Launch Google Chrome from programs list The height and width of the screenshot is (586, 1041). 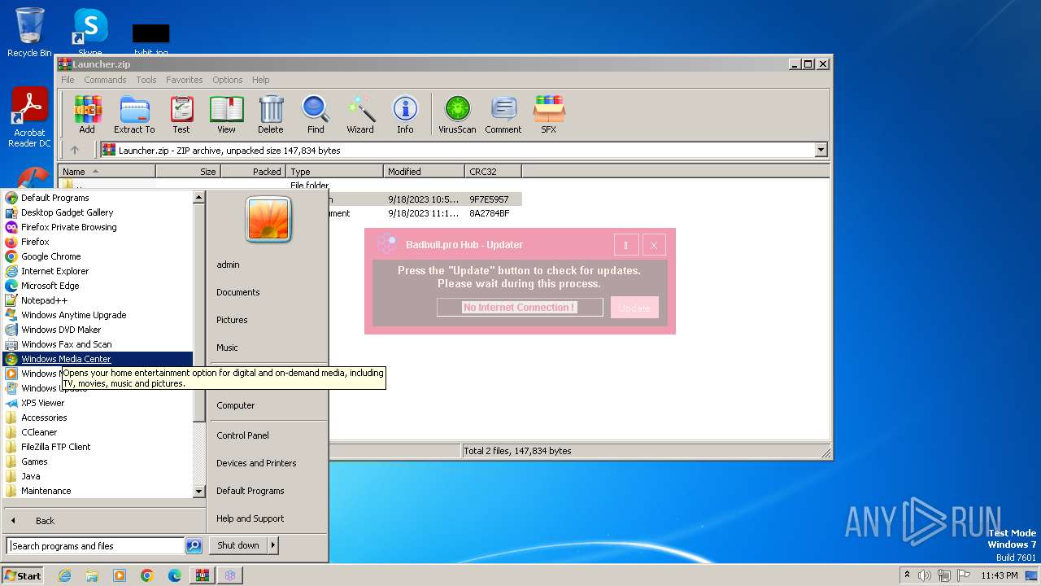point(50,256)
